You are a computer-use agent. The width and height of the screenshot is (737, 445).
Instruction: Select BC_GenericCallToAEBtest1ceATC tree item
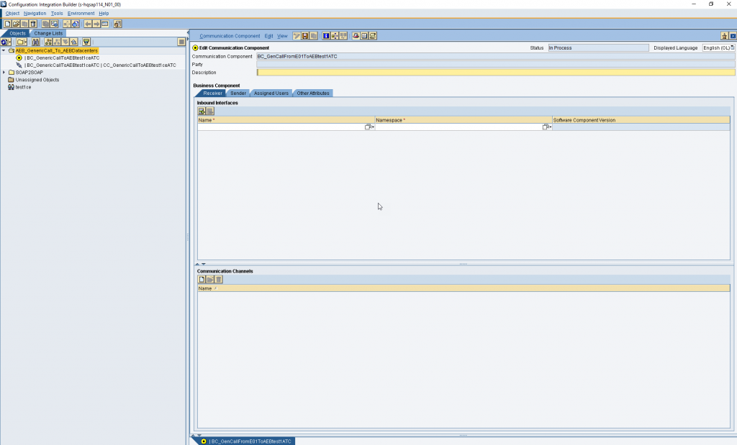click(62, 58)
